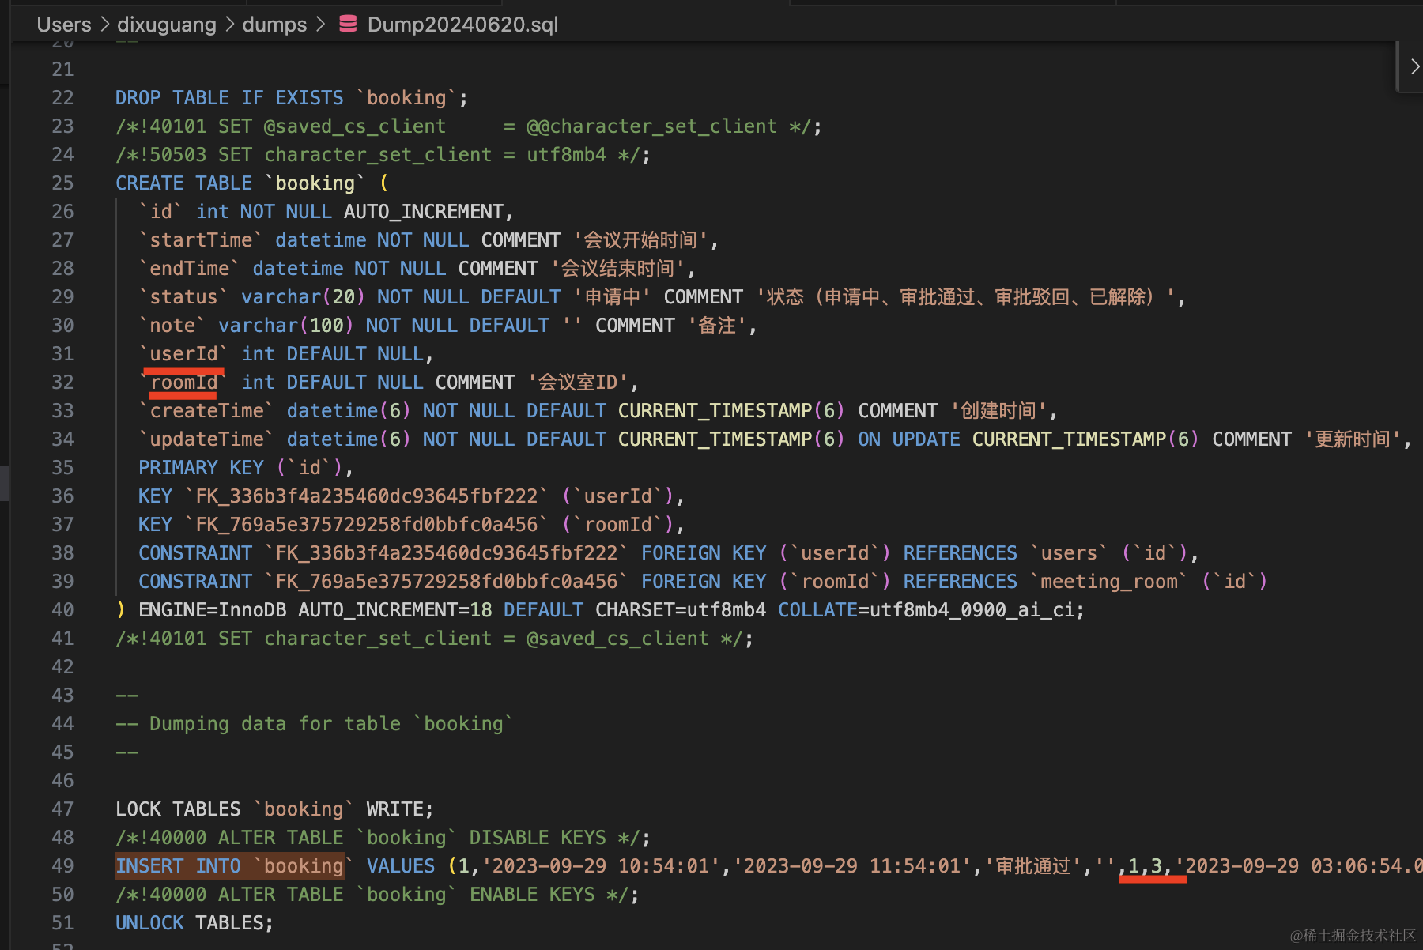Click key name FK_336b3f4a235460dc93645fbf222 on line 36

[367, 496]
